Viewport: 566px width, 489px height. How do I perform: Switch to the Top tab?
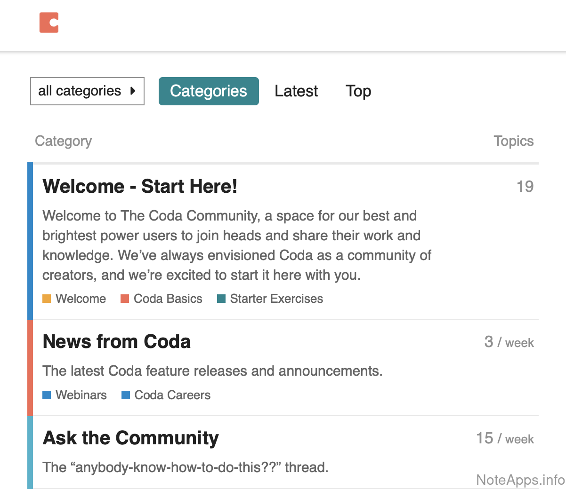pyautogui.click(x=358, y=91)
